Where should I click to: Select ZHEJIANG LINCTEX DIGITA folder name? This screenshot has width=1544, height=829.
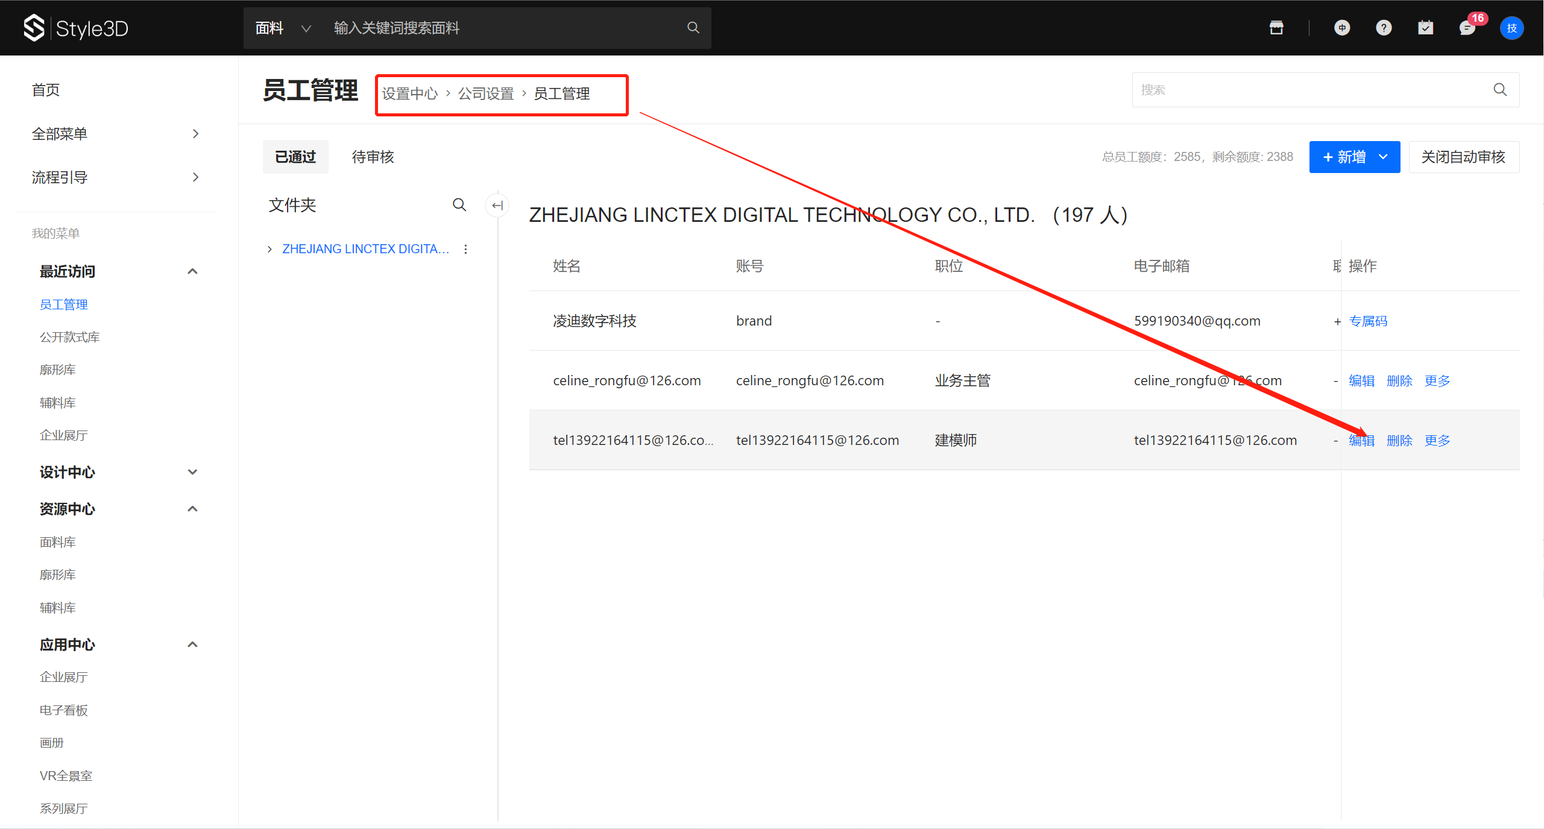click(x=366, y=249)
